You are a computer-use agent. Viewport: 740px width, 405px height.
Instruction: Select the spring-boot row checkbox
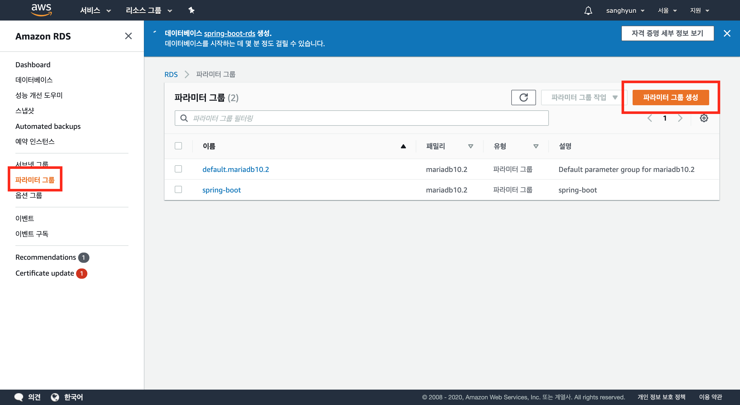point(178,190)
